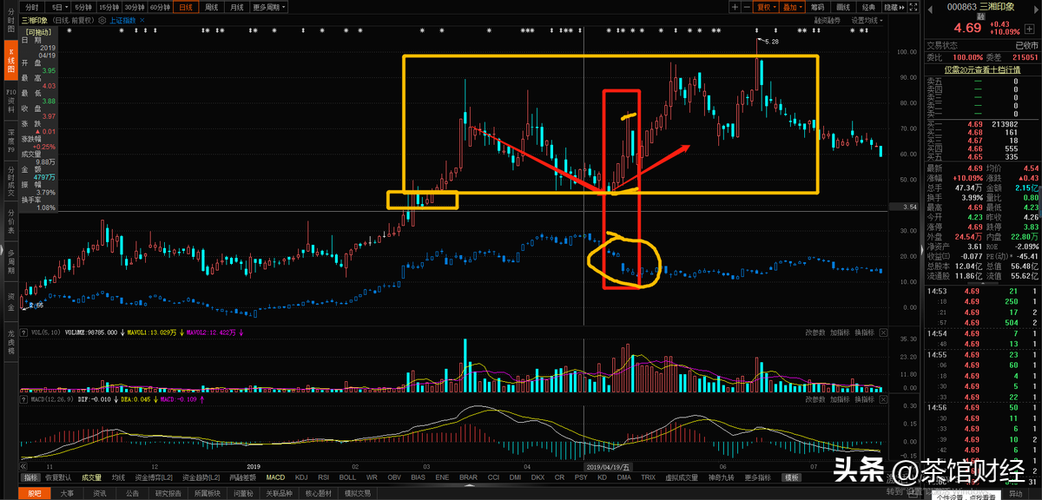Screen dimensions: 1042x500
Task: Open the 设置均线 moving average dropdown
Action: tap(866, 19)
